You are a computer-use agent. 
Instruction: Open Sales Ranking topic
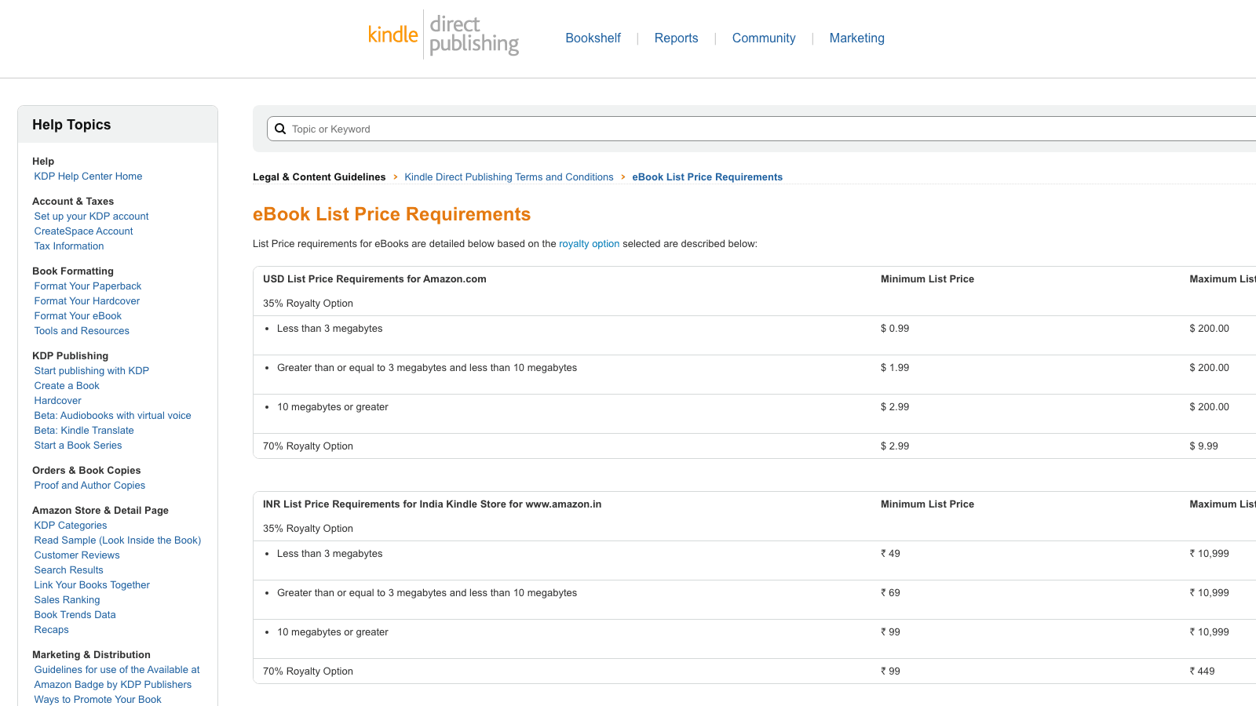pos(67,600)
